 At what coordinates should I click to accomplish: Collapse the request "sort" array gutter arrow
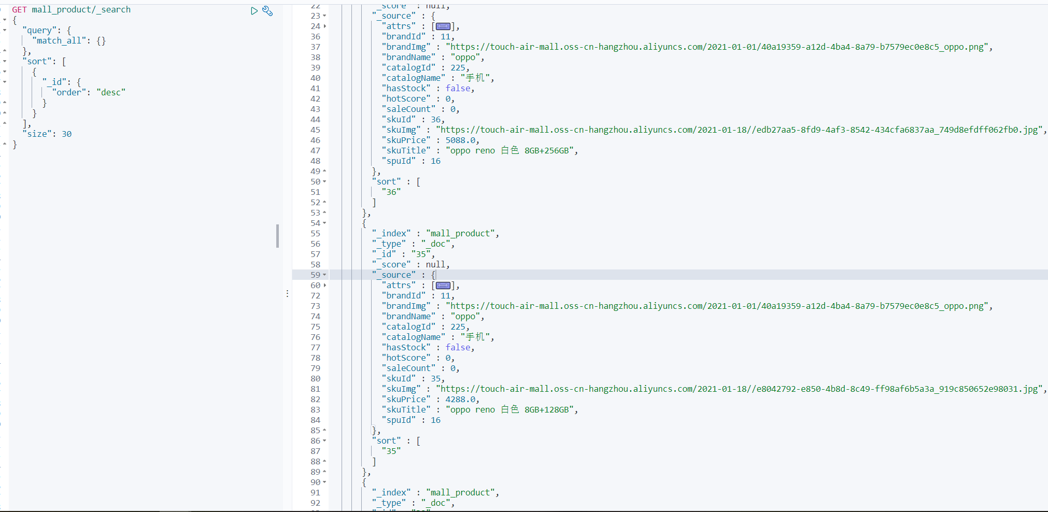click(5, 61)
